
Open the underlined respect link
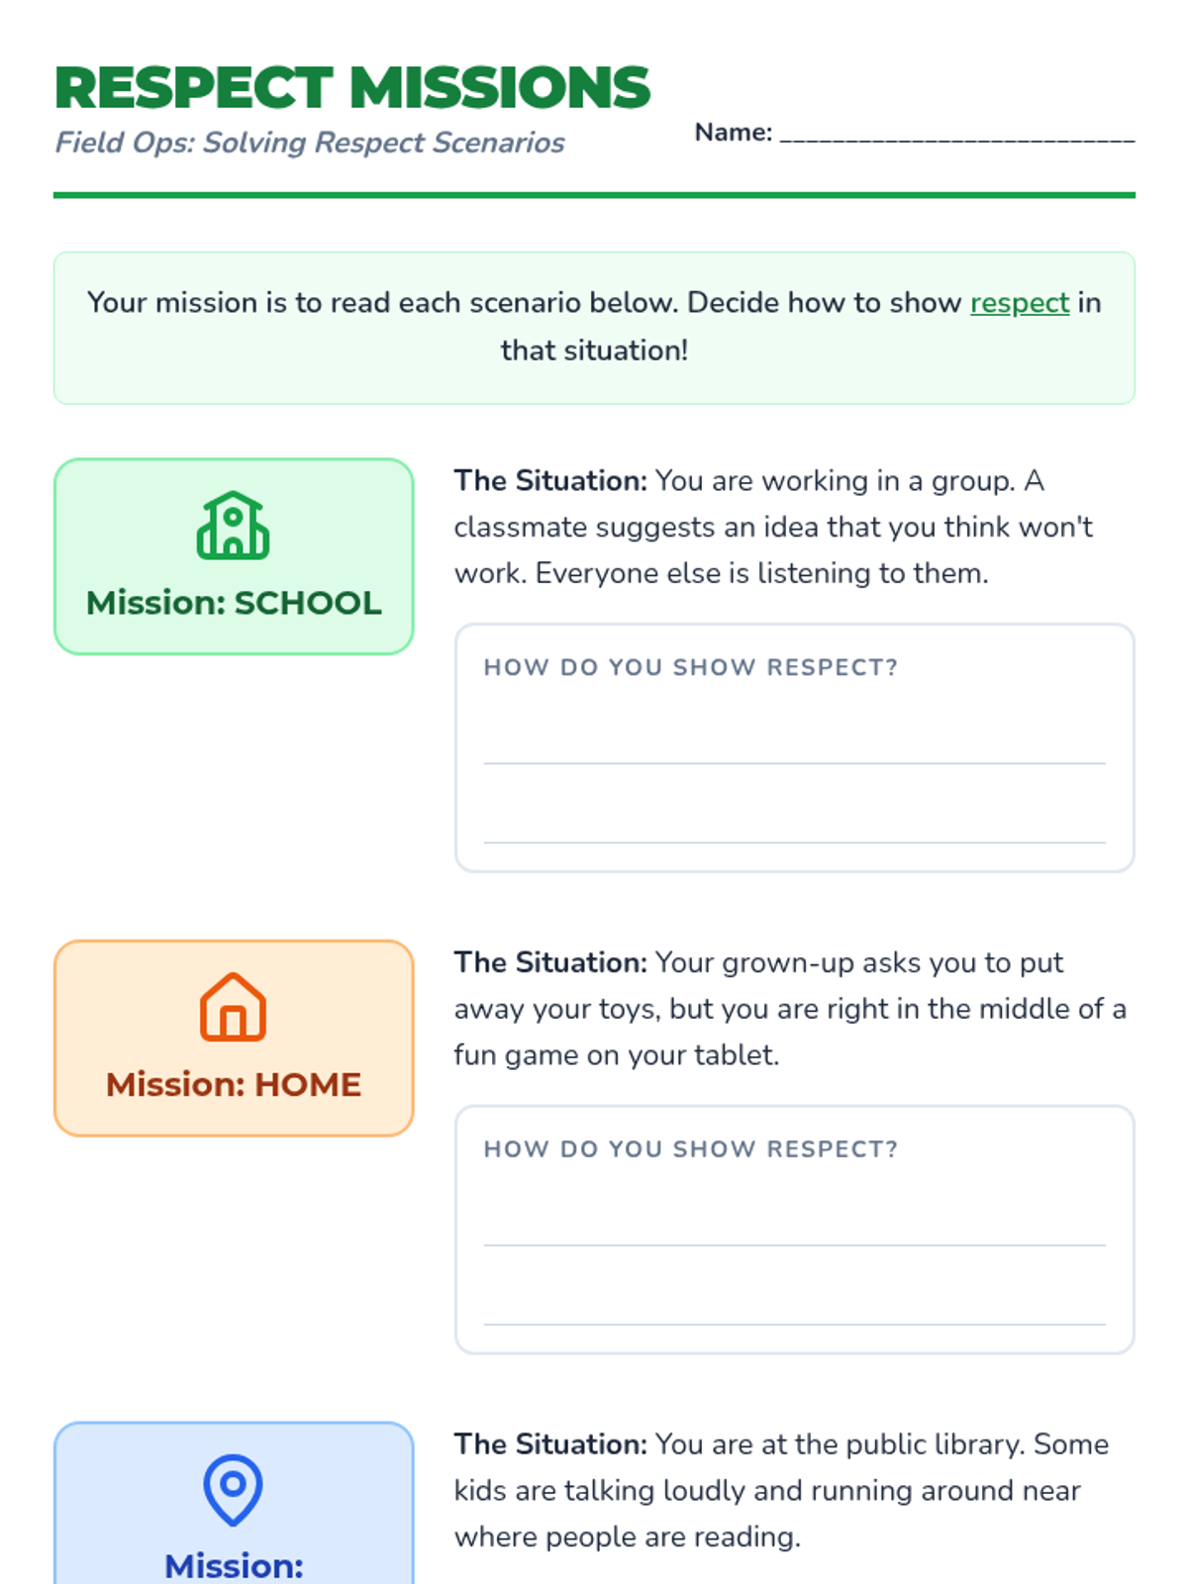(1020, 303)
